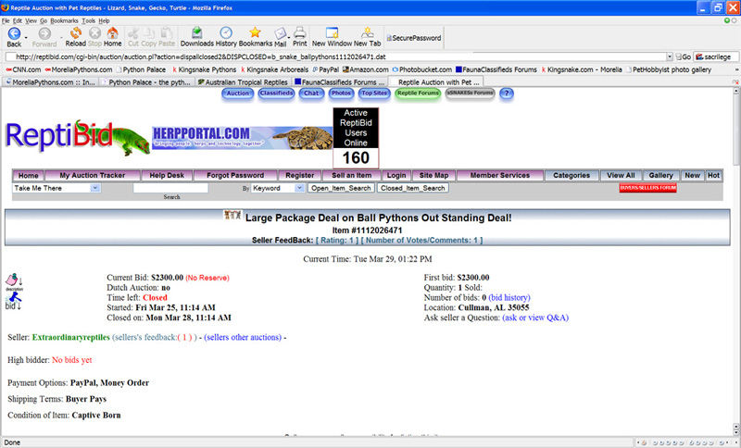Click the Auction pill button

pos(237,93)
